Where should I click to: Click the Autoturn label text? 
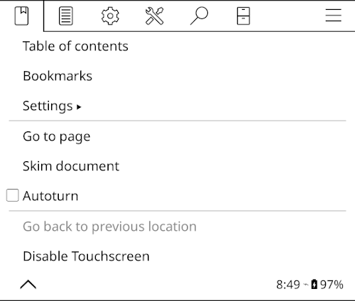click(50, 196)
